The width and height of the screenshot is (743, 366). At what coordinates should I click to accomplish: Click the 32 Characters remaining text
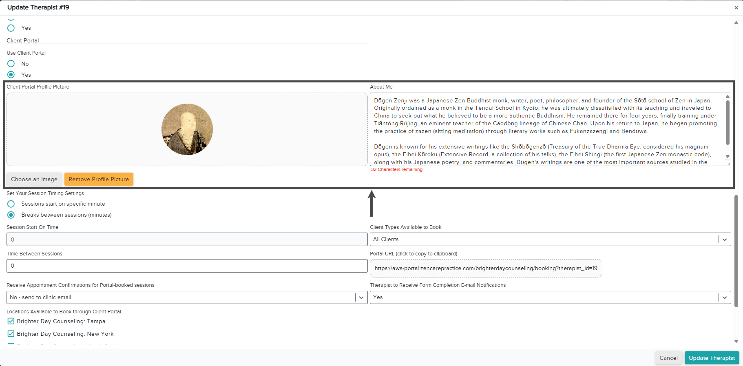(397, 169)
